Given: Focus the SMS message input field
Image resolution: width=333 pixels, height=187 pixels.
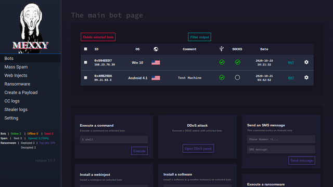Looking at the screenshot, I should point(281,150).
